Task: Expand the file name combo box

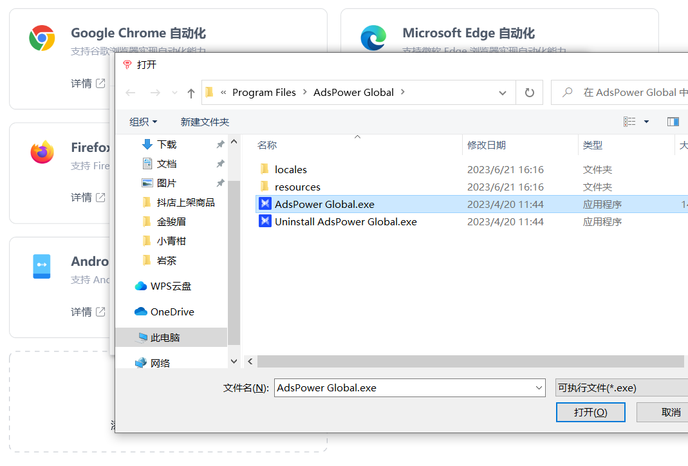Action: (539, 387)
